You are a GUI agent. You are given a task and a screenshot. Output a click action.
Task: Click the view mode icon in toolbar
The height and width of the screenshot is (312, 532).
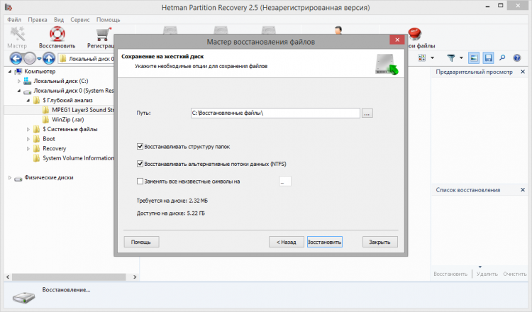[422, 58]
